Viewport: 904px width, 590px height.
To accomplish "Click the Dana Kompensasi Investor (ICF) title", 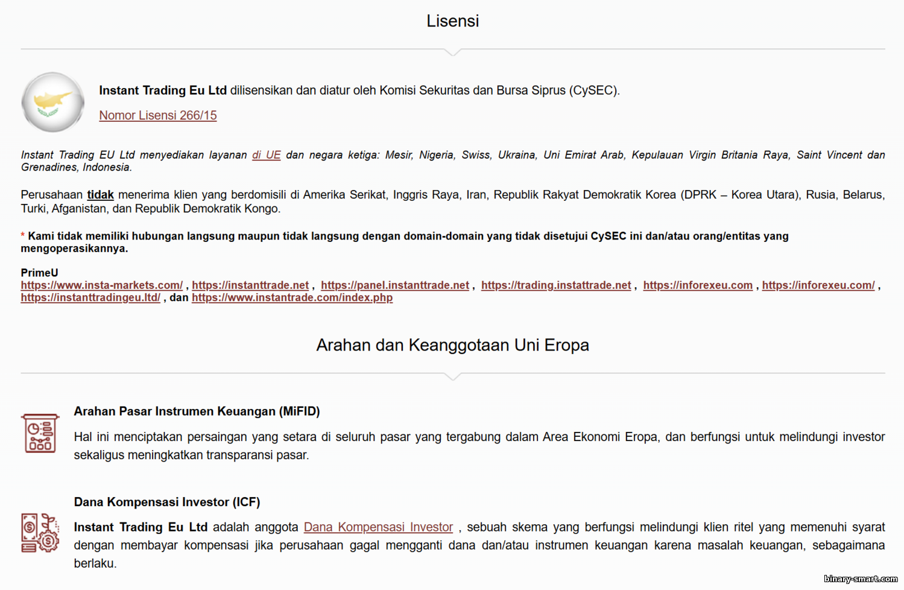I will (167, 502).
